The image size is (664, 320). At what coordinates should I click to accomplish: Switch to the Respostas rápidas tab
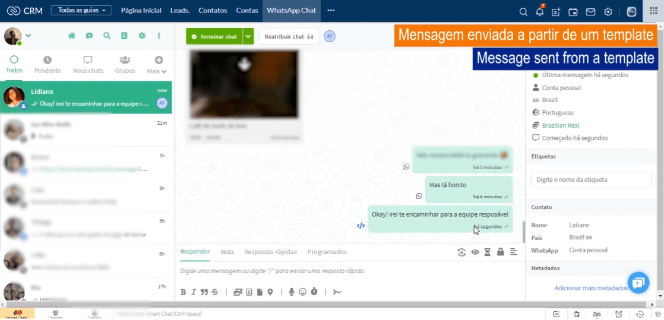[270, 252]
